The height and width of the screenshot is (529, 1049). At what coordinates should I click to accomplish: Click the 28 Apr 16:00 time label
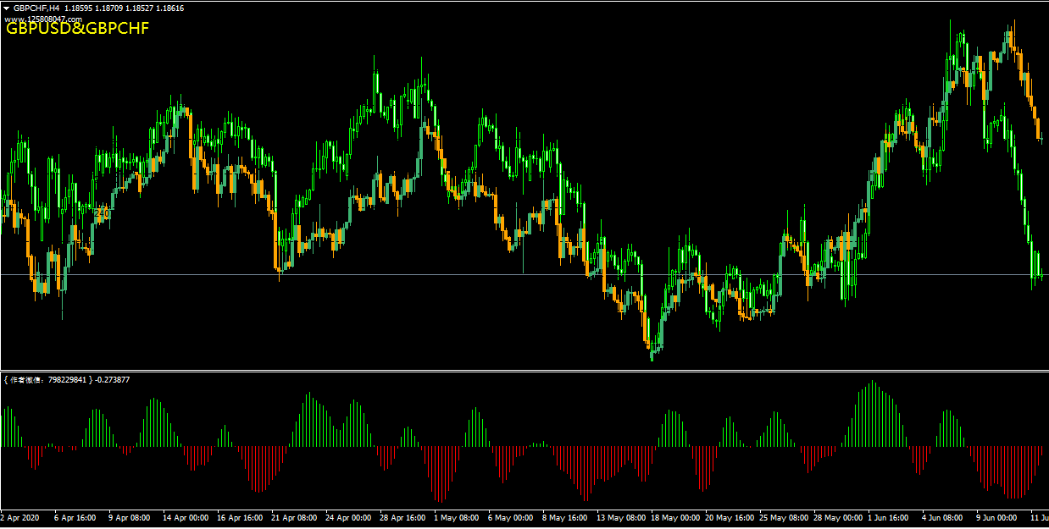[x=402, y=517]
